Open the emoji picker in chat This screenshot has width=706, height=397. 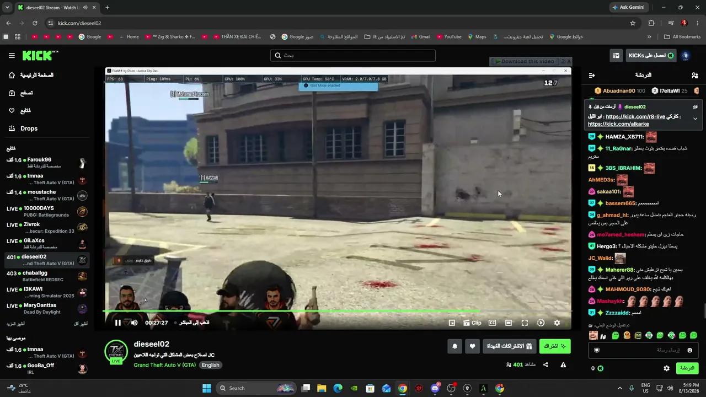click(x=689, y=350)
